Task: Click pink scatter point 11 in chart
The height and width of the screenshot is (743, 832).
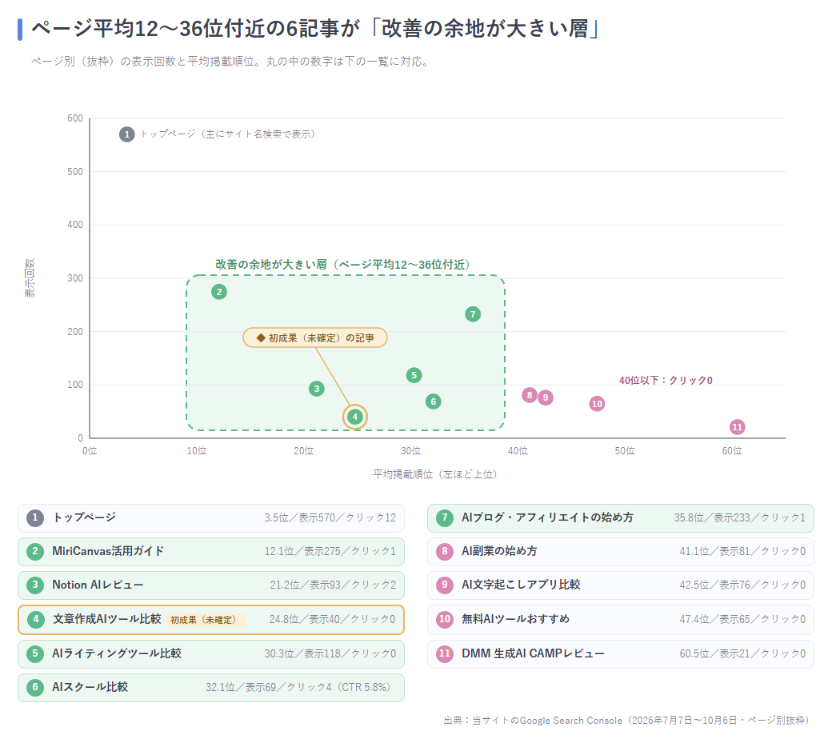Action: point(737,427)
